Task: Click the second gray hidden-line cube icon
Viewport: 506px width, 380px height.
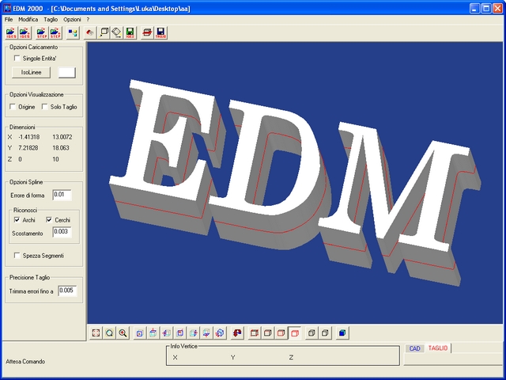Action: (x=325, y=332)
